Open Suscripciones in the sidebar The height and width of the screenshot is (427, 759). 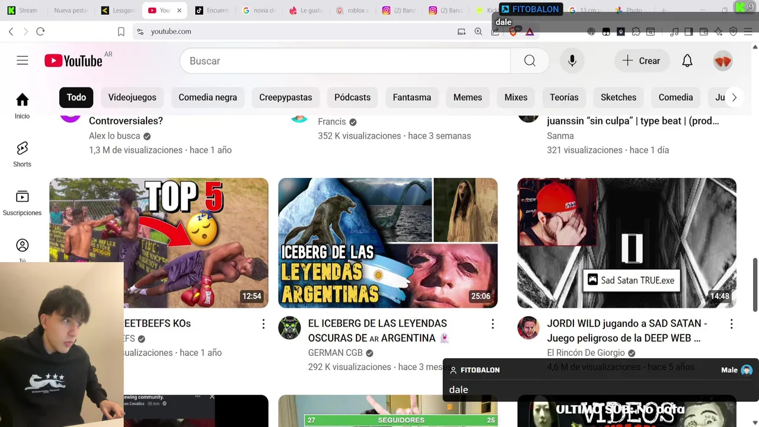[x=22, y=203]
